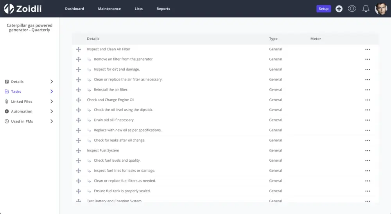Screen dimensions: 391x214
Task: Open options menu for Ensure fuel tank sealed row
Action: 368,191
